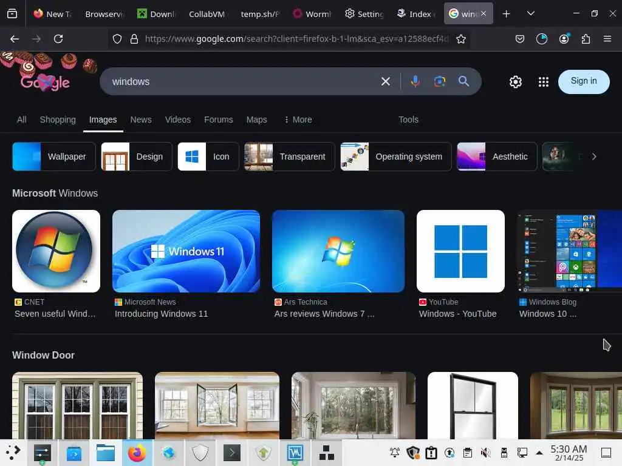Viewport: 622px width, 466px height.
Task: Open notifications bell in tray
Action: click(x=395, y=453)
